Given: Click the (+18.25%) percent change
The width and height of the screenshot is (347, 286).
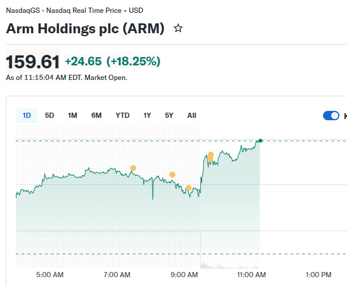Looking at the screenshot, I should click(x=133, y=61).
